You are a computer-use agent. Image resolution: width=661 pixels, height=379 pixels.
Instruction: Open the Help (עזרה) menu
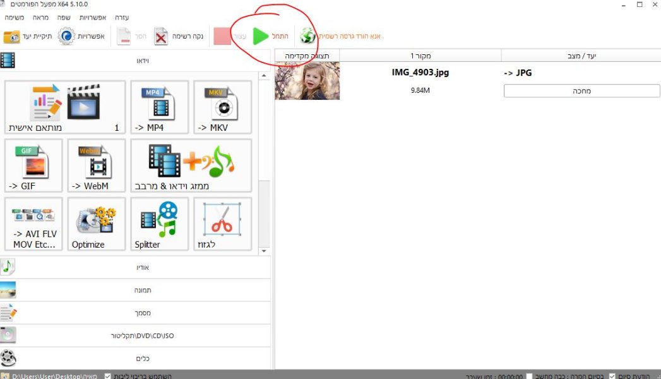click(x=122, y=18)
